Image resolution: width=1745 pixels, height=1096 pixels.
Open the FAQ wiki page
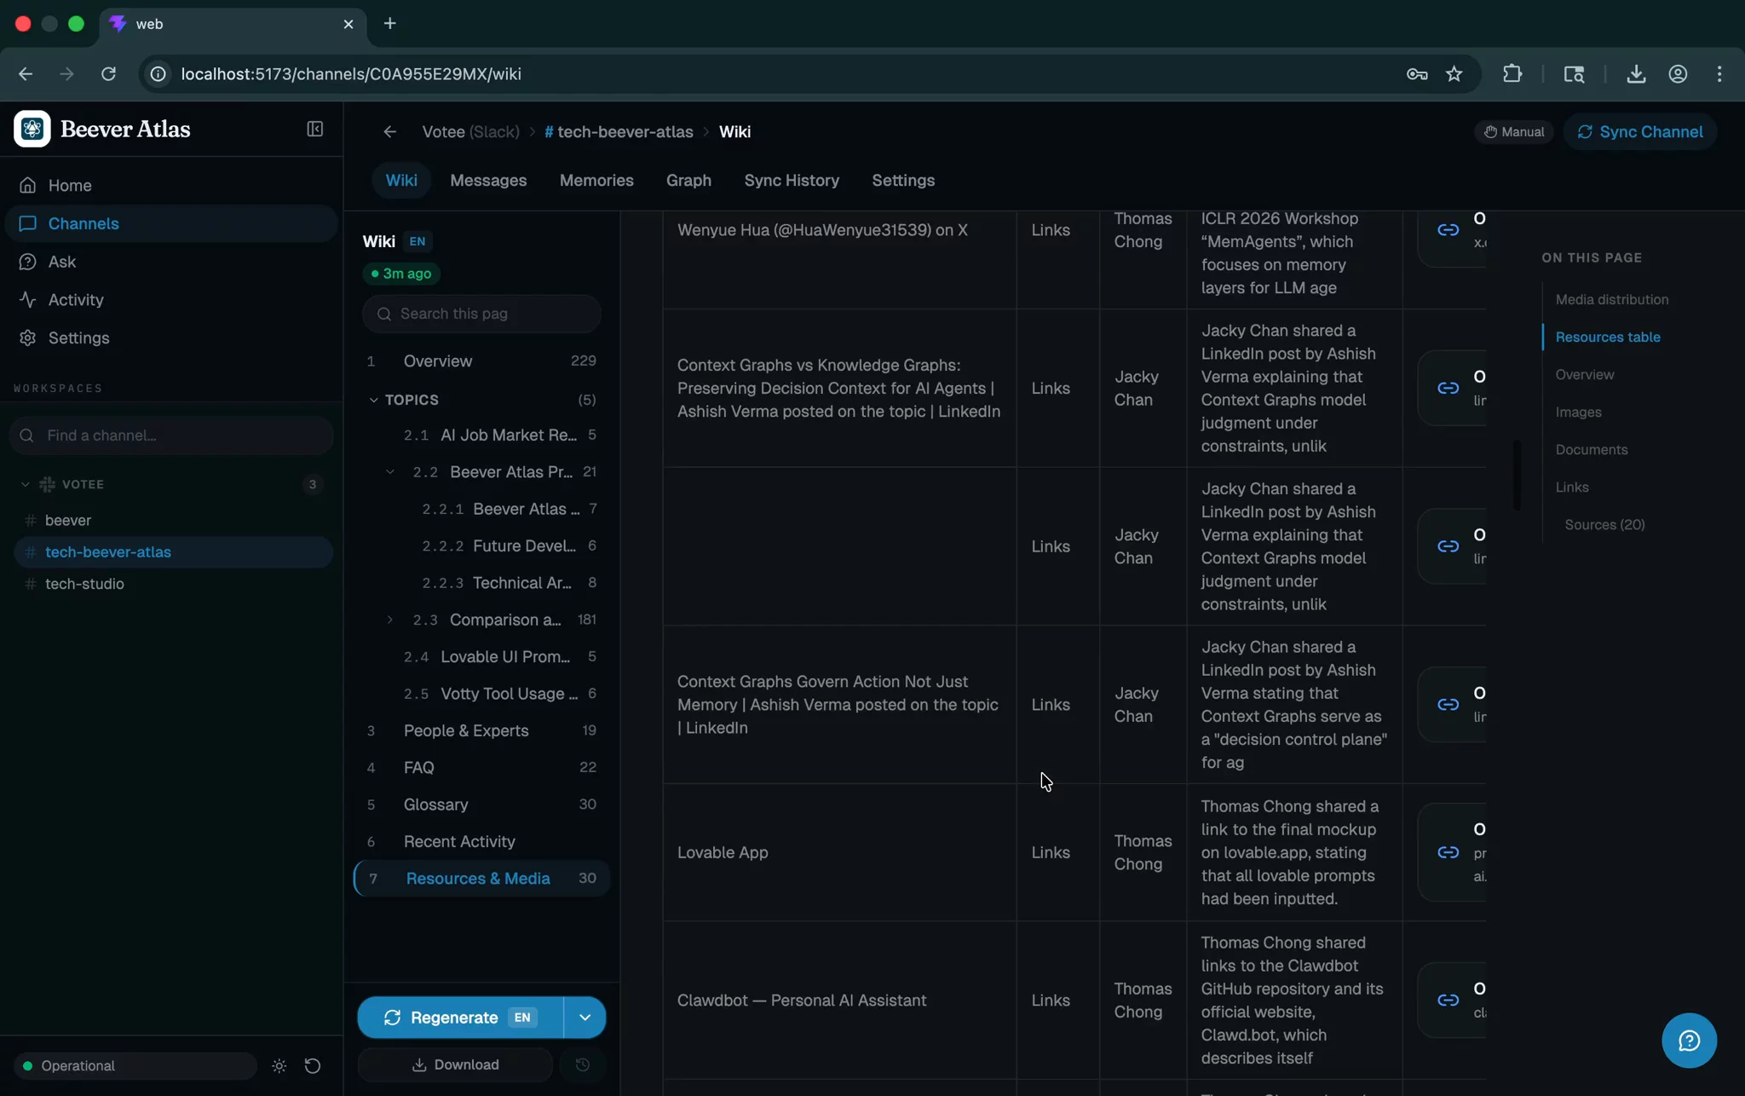[481, 768]
